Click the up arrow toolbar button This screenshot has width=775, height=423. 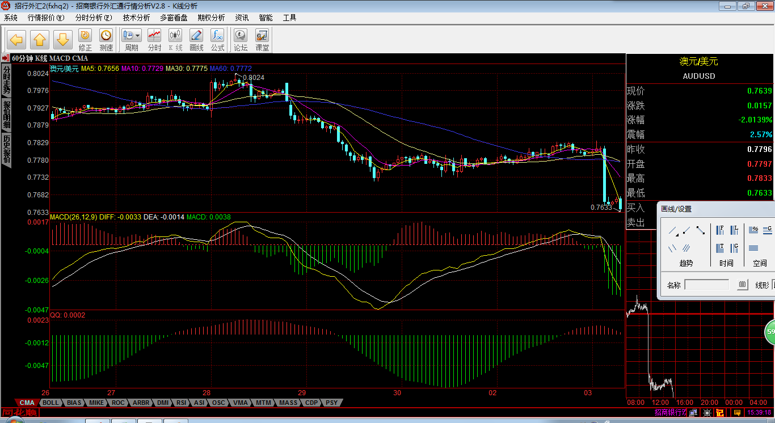pyautogui.click(x=40, y=40)
